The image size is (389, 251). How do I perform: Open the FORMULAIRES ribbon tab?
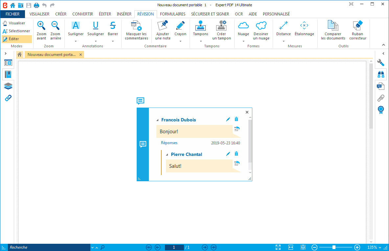pos(172,14)
